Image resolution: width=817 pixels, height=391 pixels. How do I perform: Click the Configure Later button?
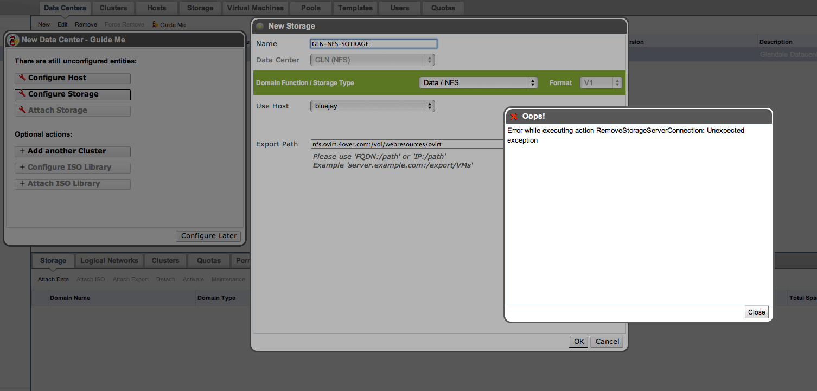pos(209,236)
